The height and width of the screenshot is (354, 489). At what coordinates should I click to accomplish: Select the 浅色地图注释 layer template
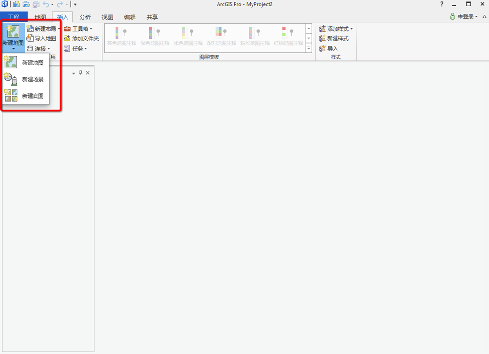point(188,36)
